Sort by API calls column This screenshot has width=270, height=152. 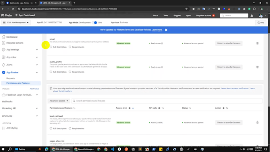click(x=162, y=108)
